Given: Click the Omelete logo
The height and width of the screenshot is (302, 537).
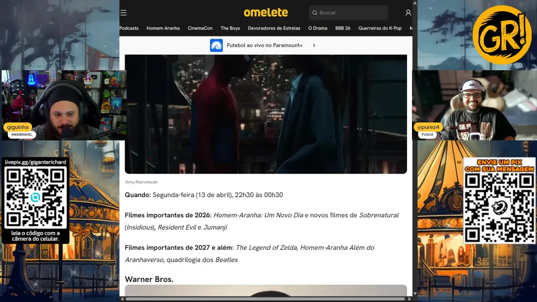Looking at the screenshot, I should tap(266, 13).
